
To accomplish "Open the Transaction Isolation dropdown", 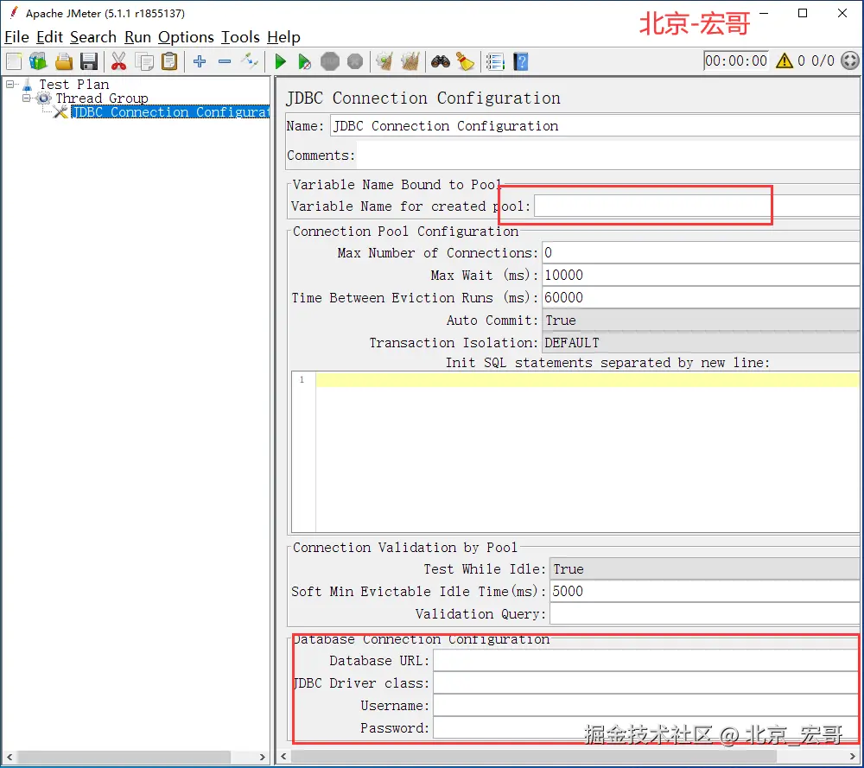I will [700, 343].
